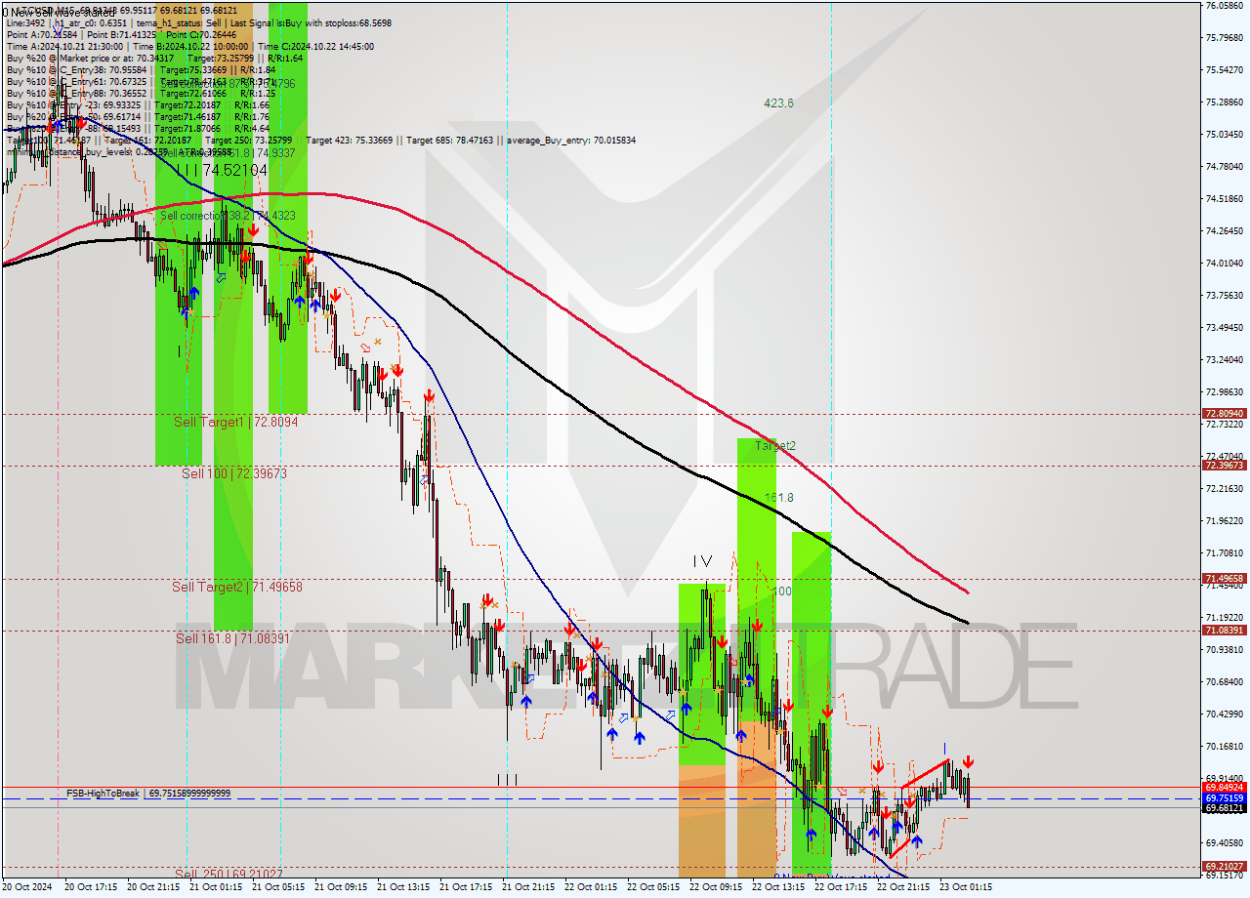Select the 'Sell 100 | 72.39673' label
The height and width of the screenshot is (898, 1250).
[234, 473]
